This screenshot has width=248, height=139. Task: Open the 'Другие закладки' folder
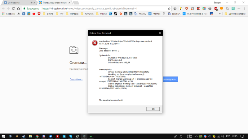[235, 14]
